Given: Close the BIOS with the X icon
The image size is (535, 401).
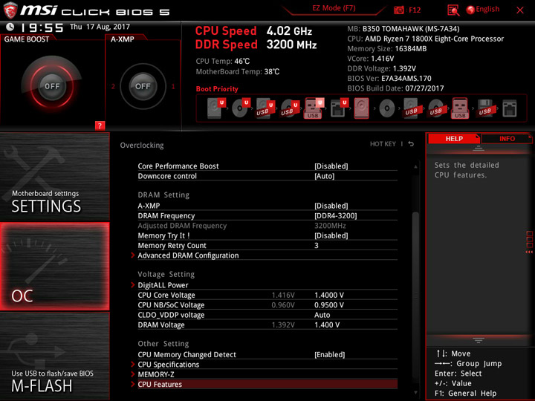Looking at the screenshot, I should (x=520, y=10).
